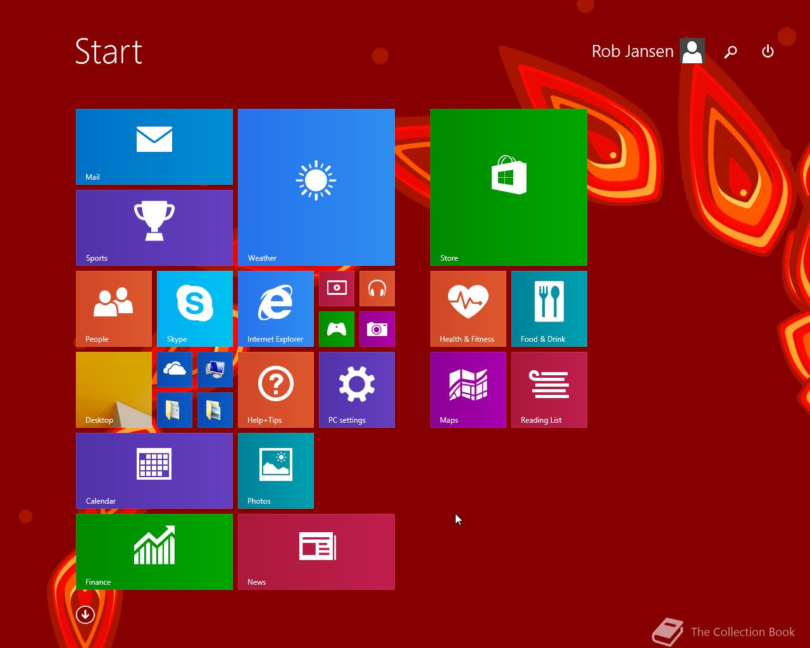Click the search magnifier icon

tap(731, 52)
